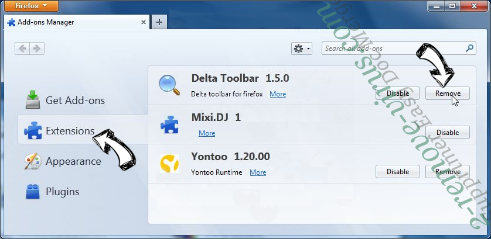Click the Extensions puzzle piece icon
The height and width of the screenshot is (239, 491).
coord(33,130)
